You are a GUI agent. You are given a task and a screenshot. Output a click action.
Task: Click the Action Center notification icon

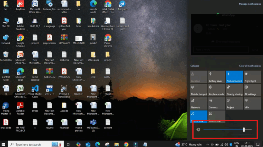(258, 144)
